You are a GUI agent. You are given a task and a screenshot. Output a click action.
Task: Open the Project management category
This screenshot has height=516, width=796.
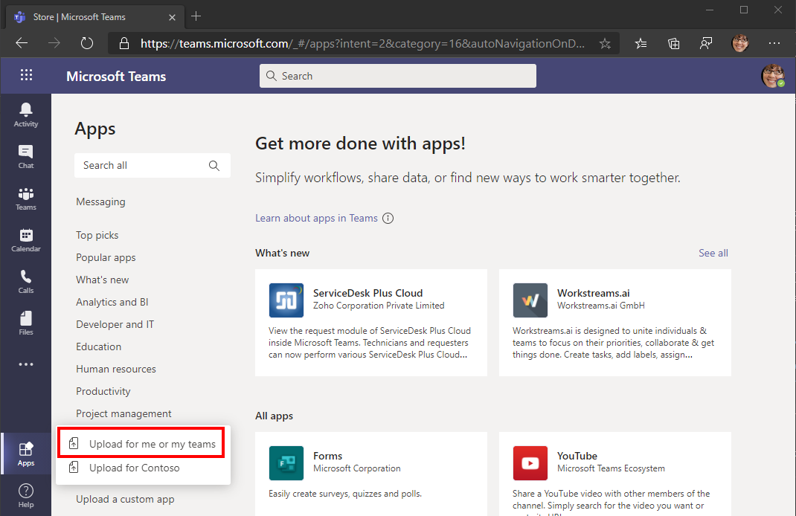[x=123, y=413]
